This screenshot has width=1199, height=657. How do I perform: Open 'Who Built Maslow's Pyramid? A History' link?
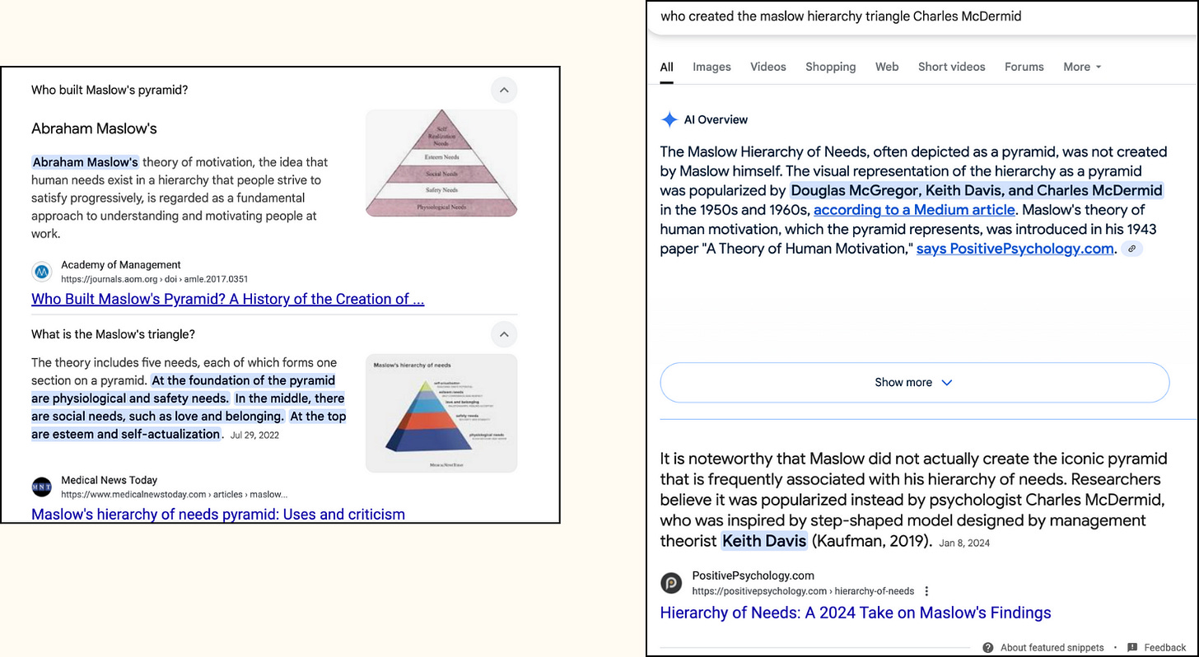click(227, 299)
